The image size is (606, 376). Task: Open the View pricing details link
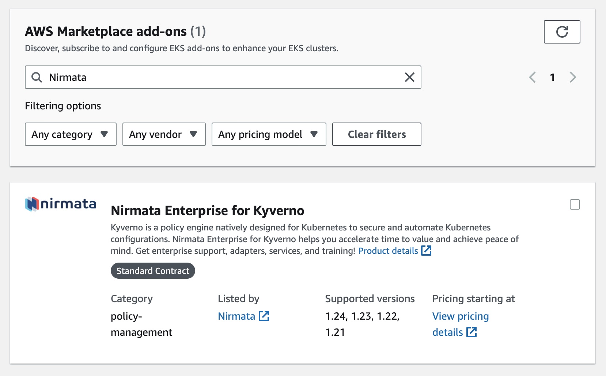(461, 324)
